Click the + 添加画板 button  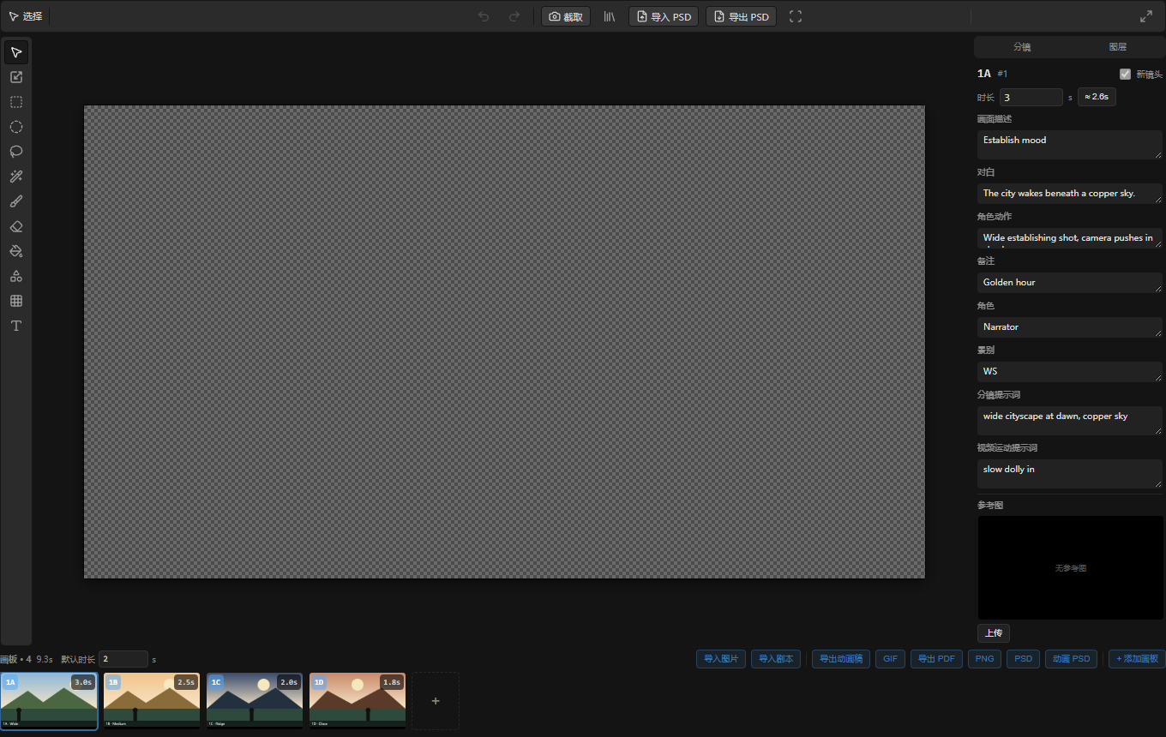tap(1137, 659)
